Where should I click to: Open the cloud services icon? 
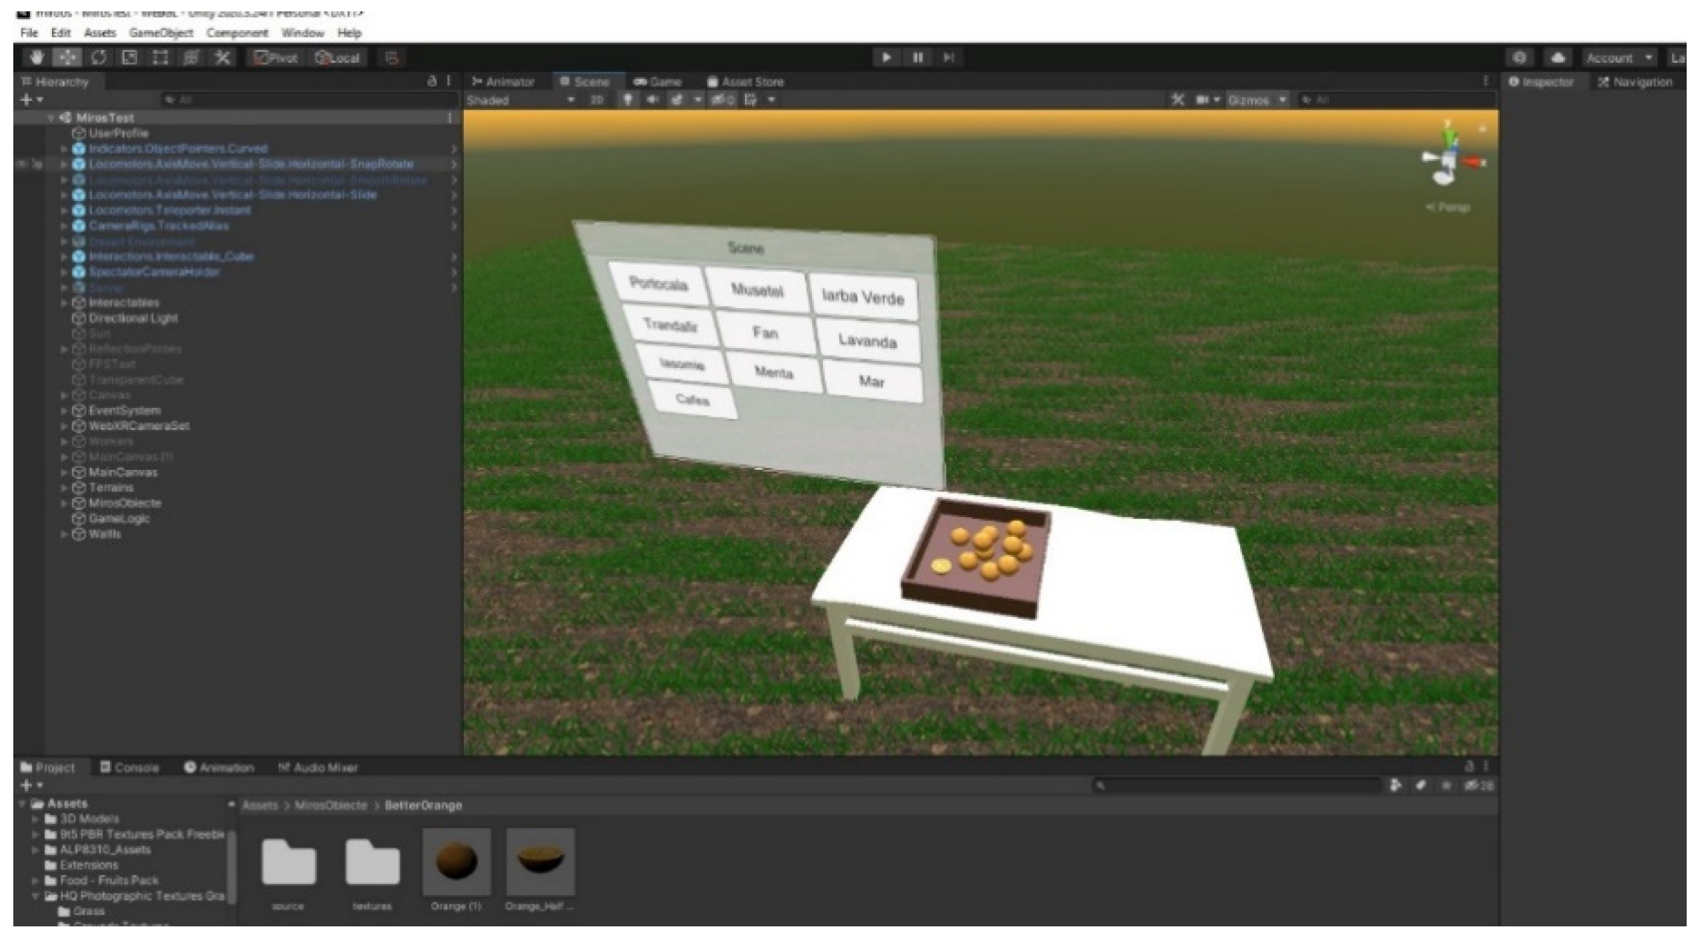1557,58
